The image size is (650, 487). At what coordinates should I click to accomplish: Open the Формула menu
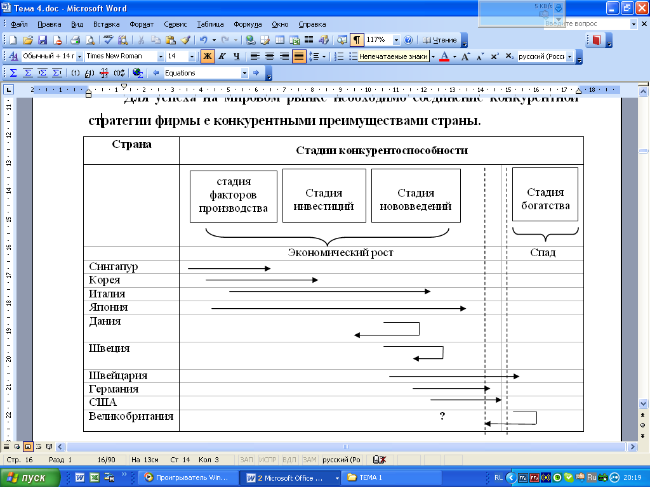(248, 24)
